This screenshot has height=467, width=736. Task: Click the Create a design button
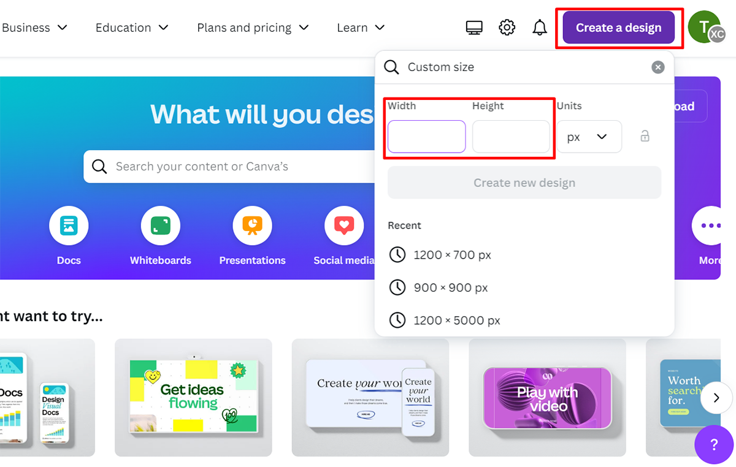(618, 28)
